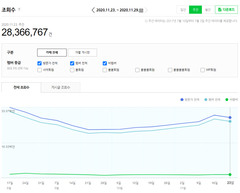Screen dimensions: 240x193
Task: Click the 멤버 전체 legend marker
Action: [x=206, y=100]
